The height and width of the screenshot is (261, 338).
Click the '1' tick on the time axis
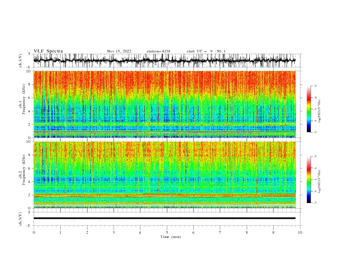tap(60, 232)
